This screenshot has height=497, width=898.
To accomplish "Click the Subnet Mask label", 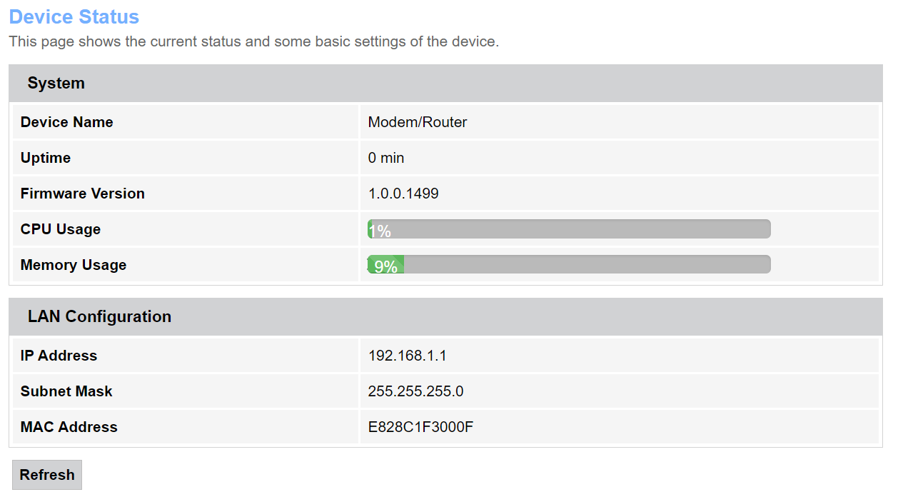I will (x=66, y=391).
